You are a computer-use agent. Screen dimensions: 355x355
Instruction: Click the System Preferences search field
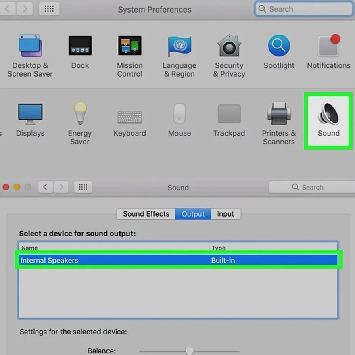(303, 9)
